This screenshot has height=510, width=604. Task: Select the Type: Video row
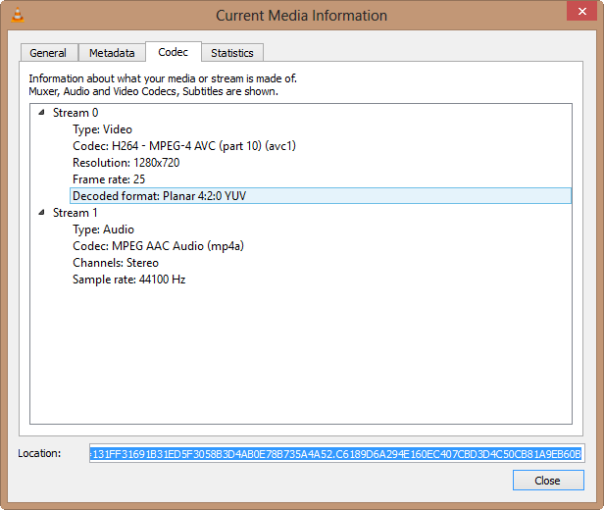coord(102,129)
